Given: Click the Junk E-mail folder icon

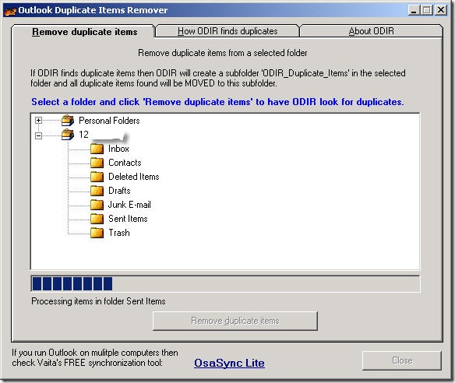Looking at the screenshot, I should 97,205.
